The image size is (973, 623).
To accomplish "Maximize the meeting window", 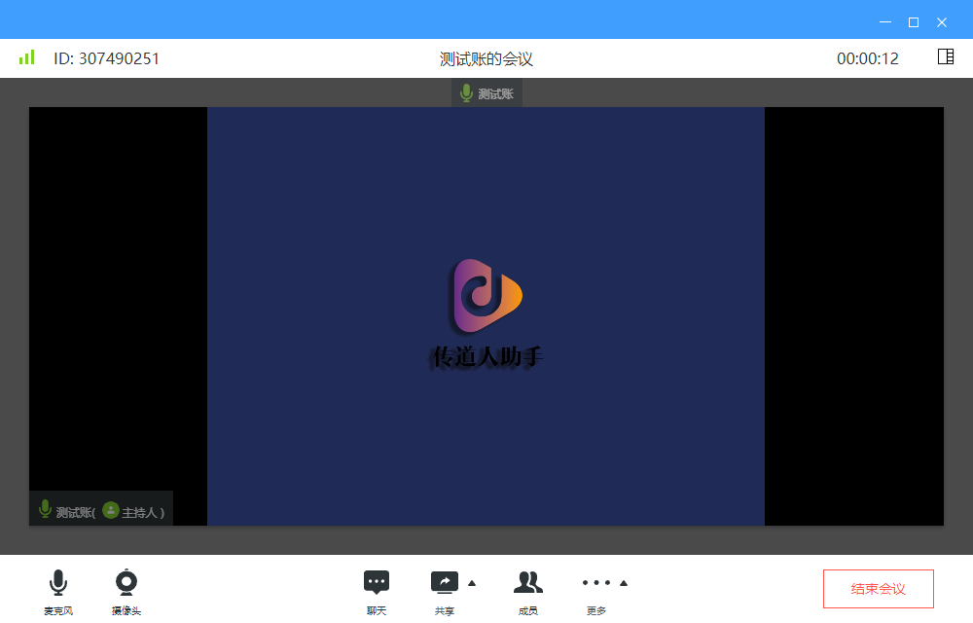I will tap(913, 21).
